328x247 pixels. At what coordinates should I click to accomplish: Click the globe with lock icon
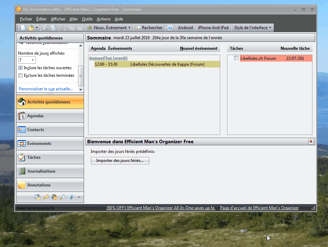pos(54,197)
